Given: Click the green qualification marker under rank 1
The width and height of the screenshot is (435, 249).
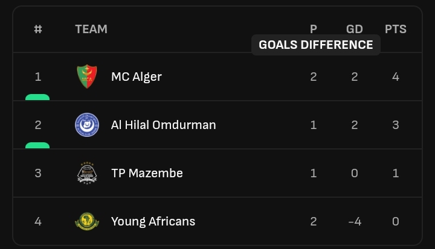Looking at the screenshot, I should pos(37,97).
